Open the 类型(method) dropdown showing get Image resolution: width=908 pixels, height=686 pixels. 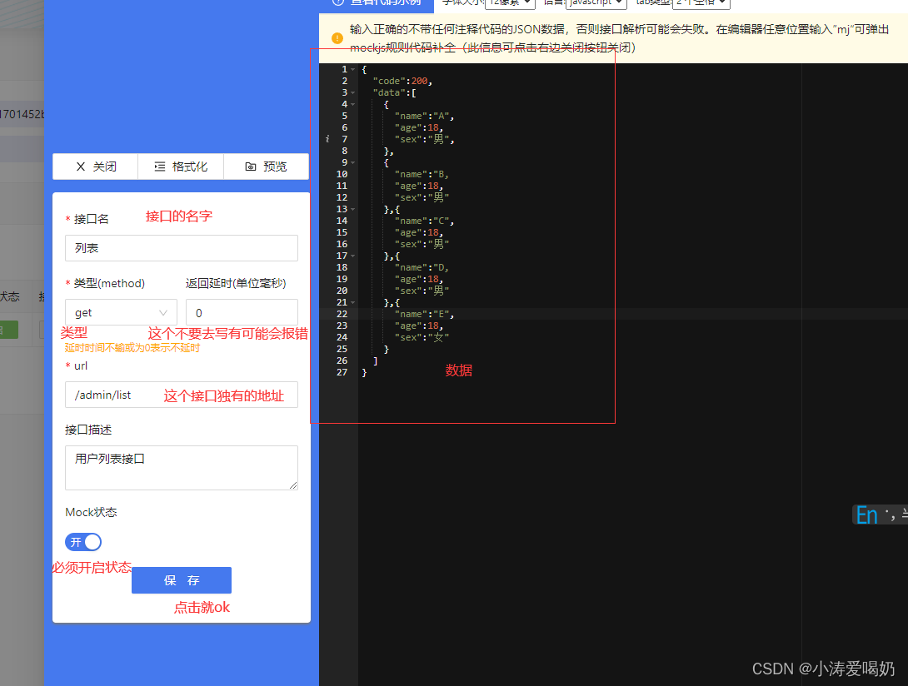tap(120, 312)
